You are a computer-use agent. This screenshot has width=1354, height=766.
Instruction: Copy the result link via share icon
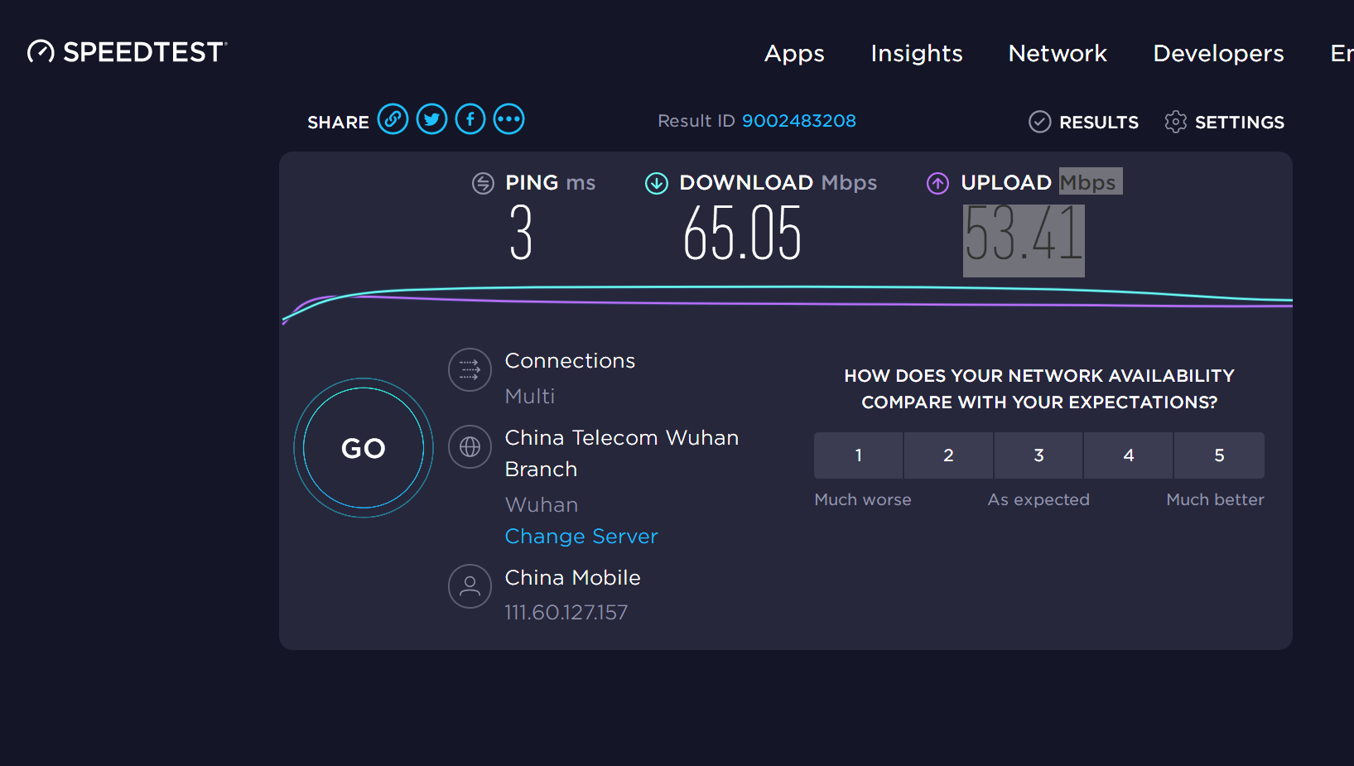click(393, 119)
